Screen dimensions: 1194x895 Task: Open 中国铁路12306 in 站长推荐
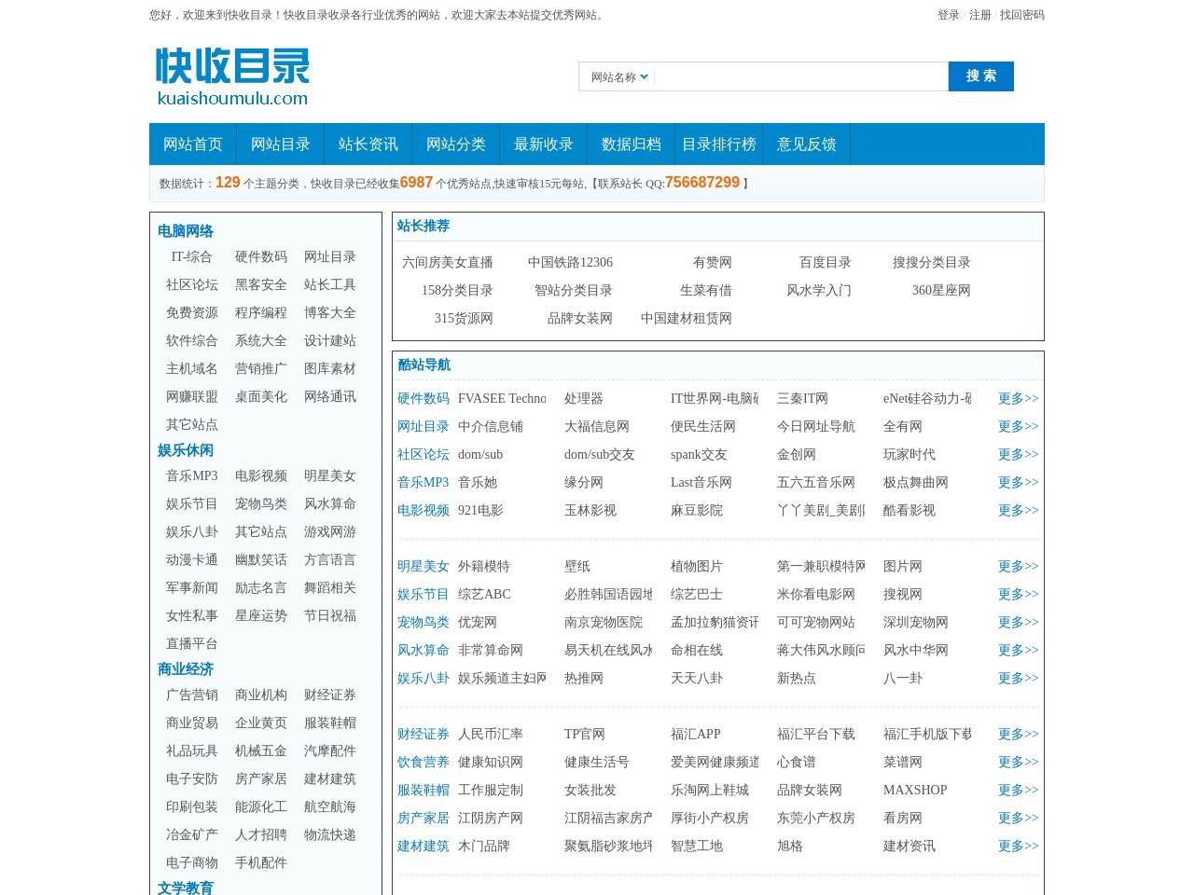pos(570,263)
